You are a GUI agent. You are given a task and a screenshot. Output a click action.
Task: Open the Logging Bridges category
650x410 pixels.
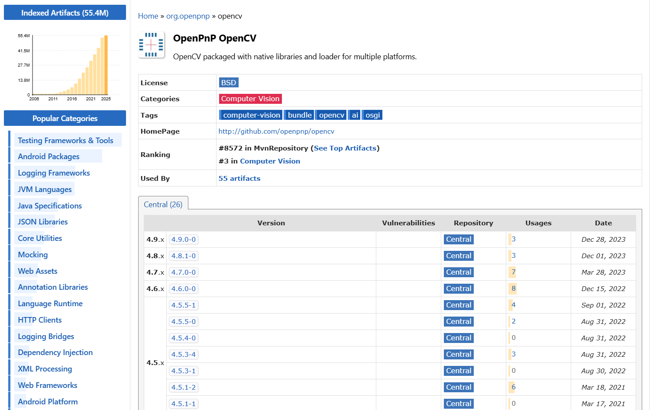[46, 336]
